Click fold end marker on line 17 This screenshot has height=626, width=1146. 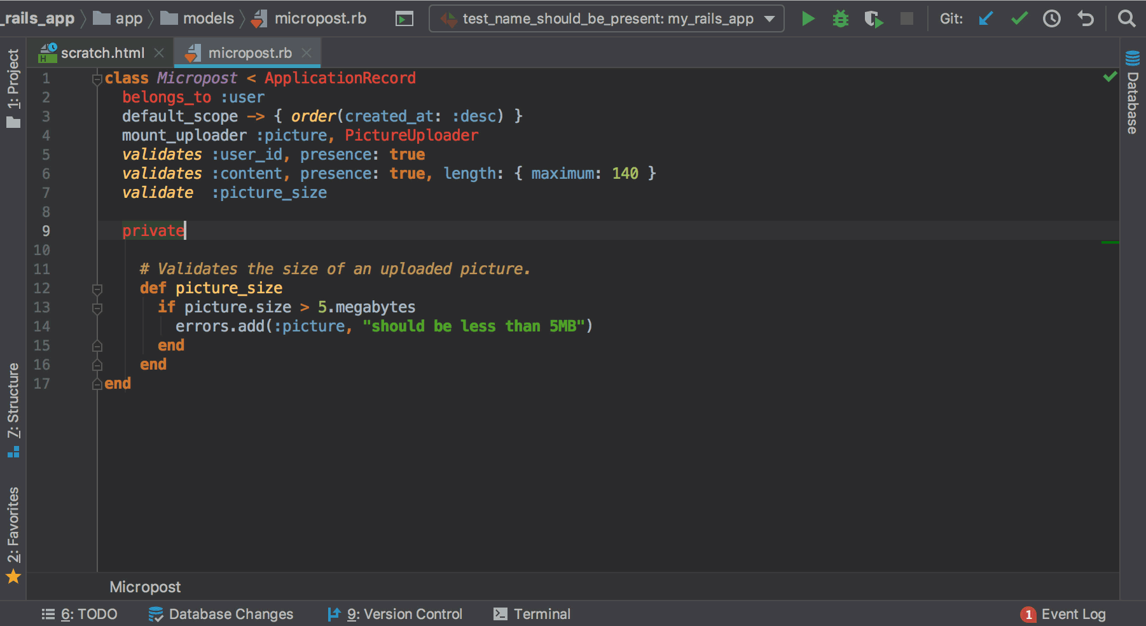(97, 384)
